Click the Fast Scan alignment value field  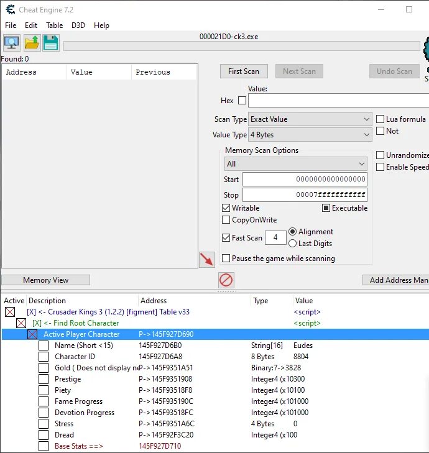pos(275,237)
